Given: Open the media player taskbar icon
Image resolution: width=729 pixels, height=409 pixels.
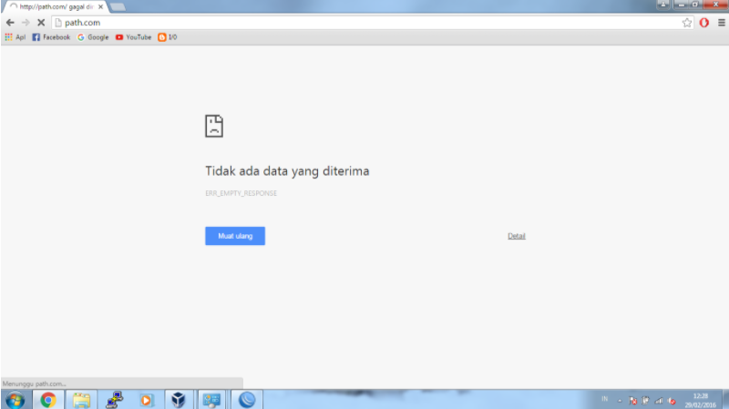Looking at the screenshot, I should [146, 400].
